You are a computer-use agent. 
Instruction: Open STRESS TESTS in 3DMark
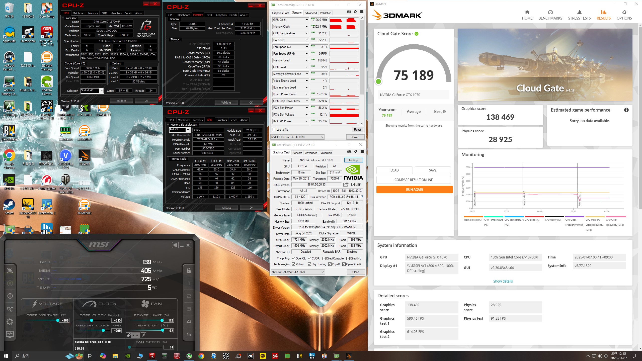click(579, 15)
